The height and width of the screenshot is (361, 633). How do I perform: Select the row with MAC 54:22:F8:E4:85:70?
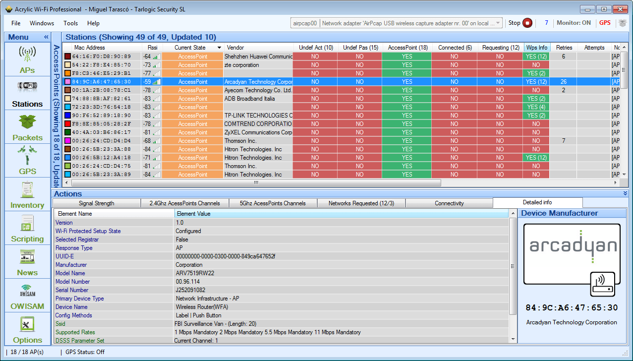coord(341,65)
